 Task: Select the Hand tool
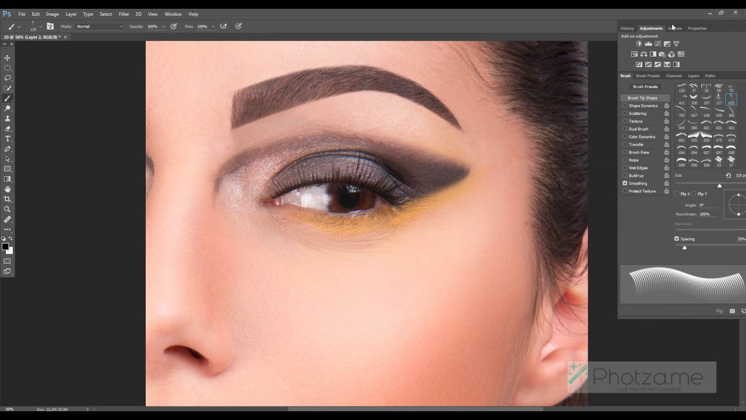8,189
